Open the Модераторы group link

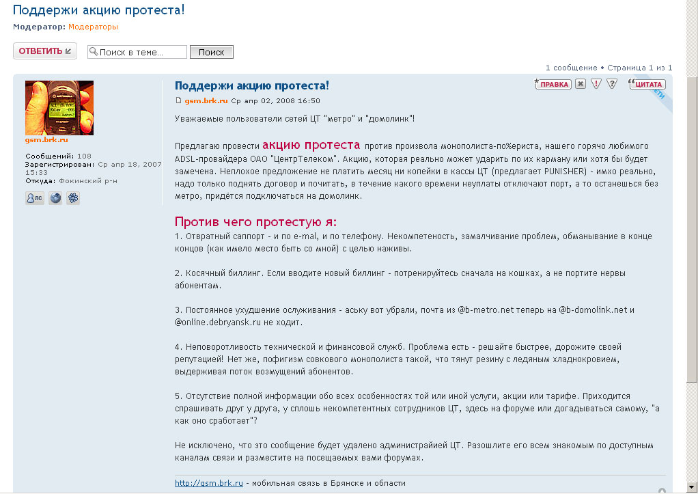(x=93, y=27)
